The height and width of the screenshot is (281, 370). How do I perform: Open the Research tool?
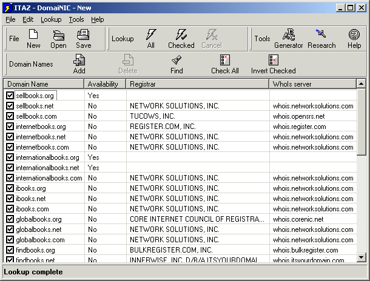(321, 34)
